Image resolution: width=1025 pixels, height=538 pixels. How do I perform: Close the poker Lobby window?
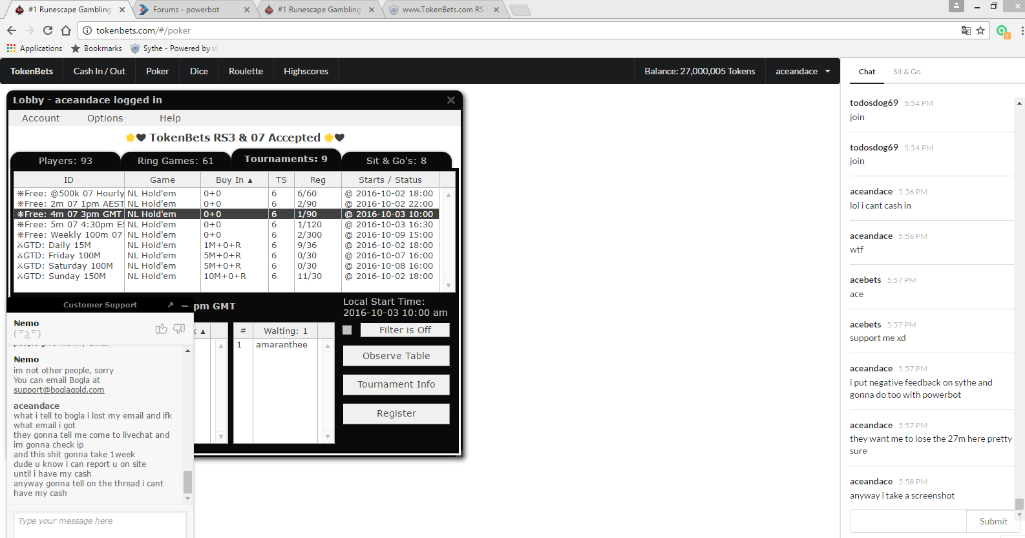pyautogui.click(x=451, y=100)
